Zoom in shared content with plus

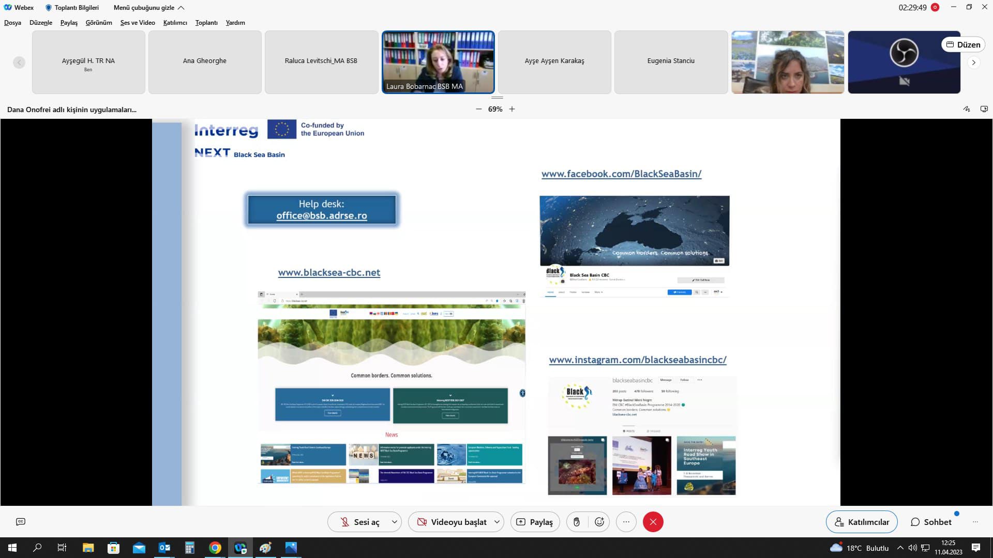click(512, 109)
